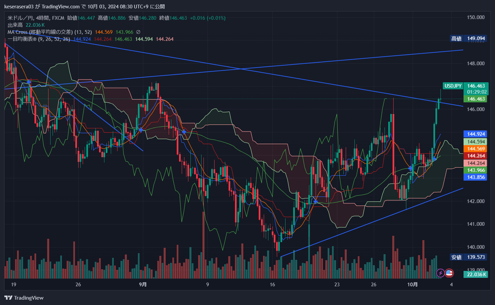
Task: Click the 出来高 volume legend label
Action: tap(15, 25)
